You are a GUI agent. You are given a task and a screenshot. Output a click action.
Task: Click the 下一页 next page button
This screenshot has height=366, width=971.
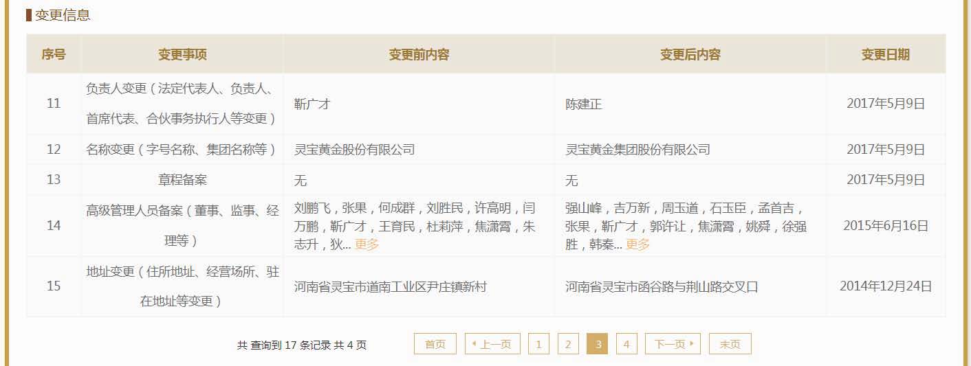(x=672, y=344)
